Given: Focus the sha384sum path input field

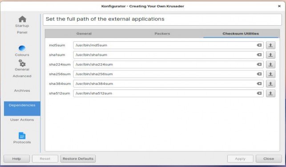Looking at the screenshot, I should click(168, 84).
